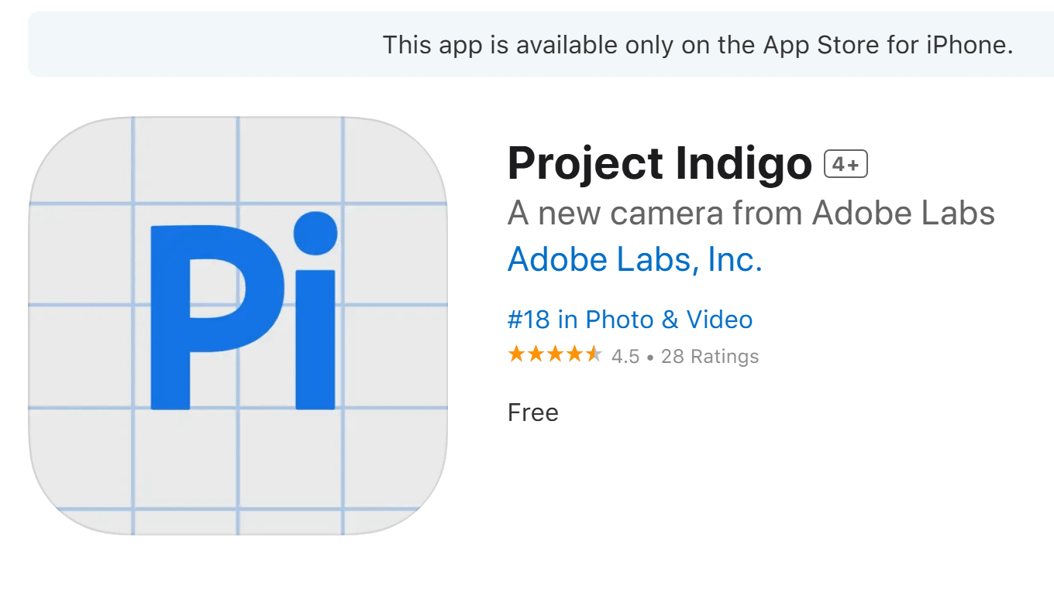Click the subtitle A new camera from Adobe Labs
This screenshot has width=1054, height=592.
click(751, 213)
